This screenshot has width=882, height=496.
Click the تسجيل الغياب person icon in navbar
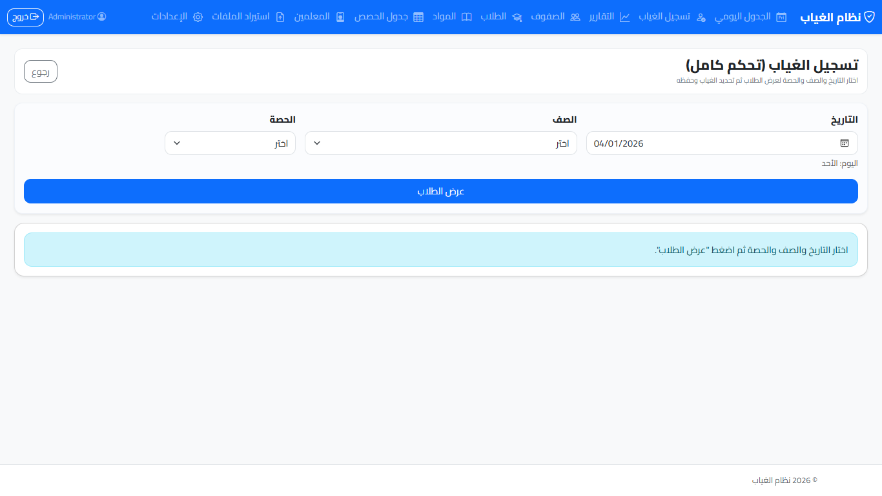coord(701,17)
